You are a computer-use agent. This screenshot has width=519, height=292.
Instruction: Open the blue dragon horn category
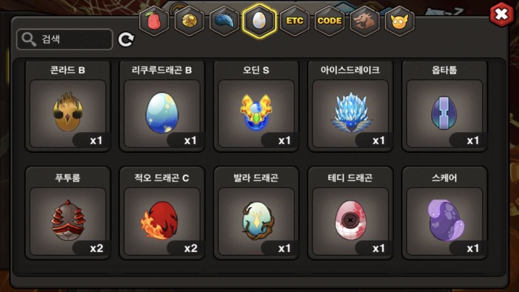(x=224, y=21)
